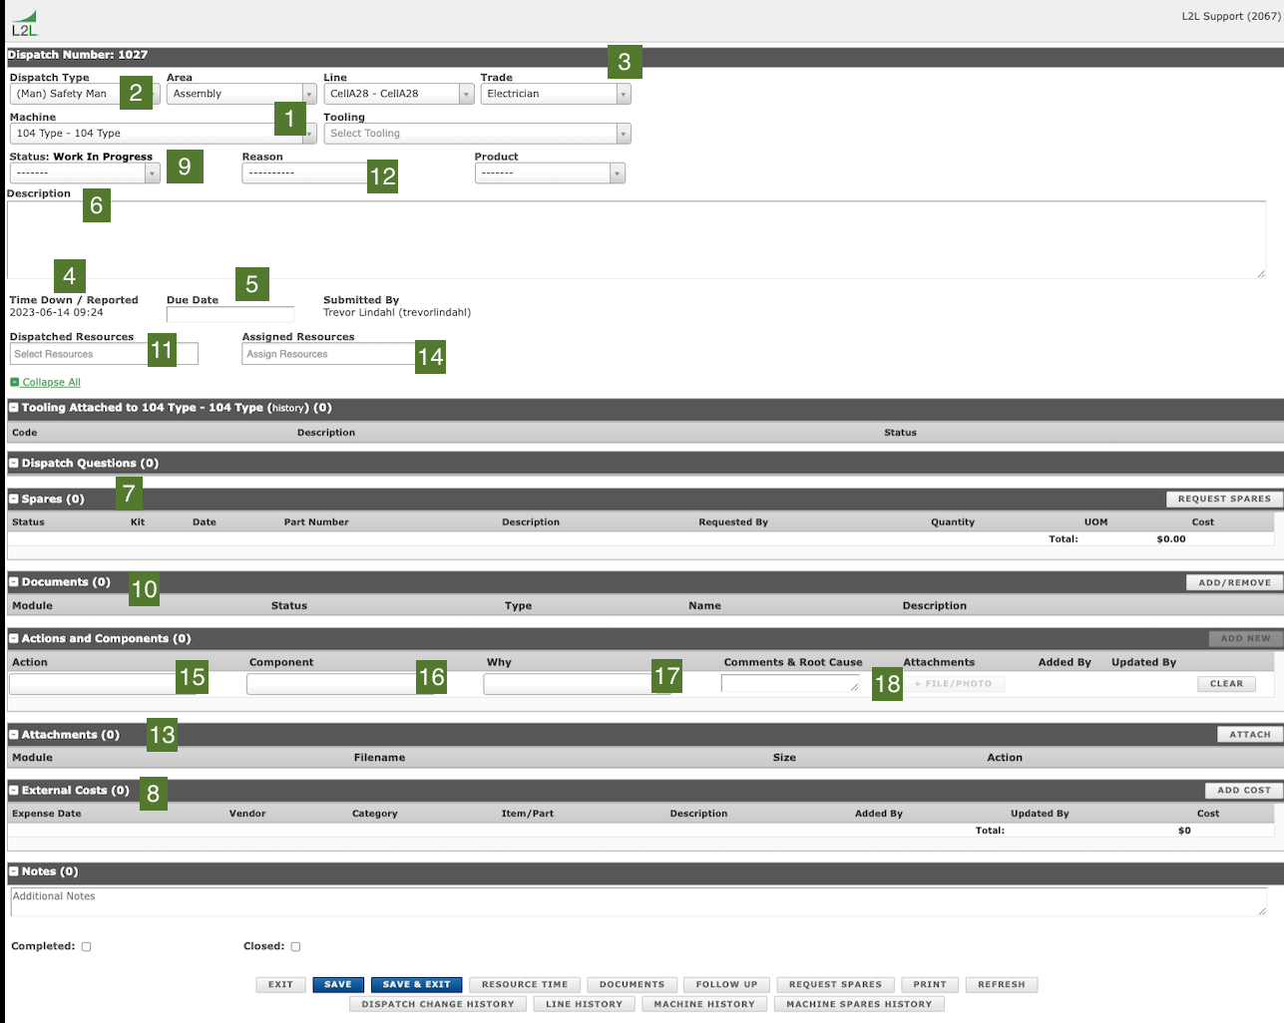Collapse the Actions and Components section icon
The height and width of the screenshot is (1023, 1284).
pyautogui.click(x=12, y=638)
